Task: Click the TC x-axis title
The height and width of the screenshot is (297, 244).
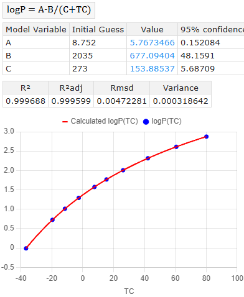Action: click(x=129, y=291)
